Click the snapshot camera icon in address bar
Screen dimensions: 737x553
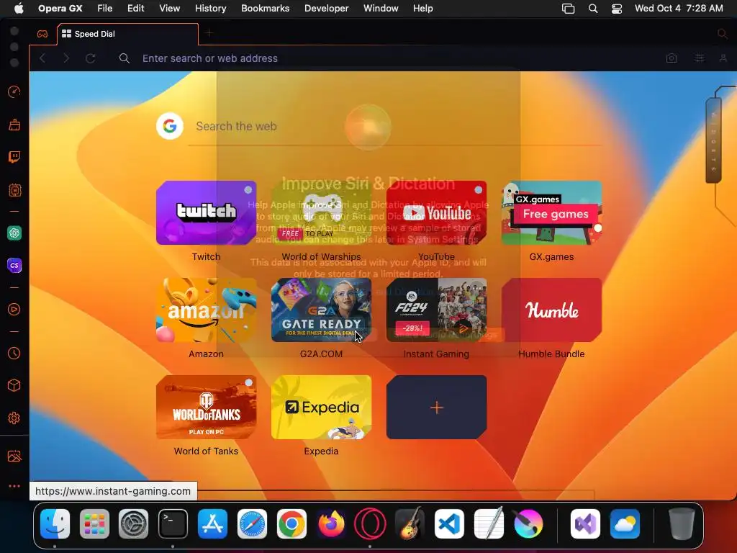pos(672,58)
